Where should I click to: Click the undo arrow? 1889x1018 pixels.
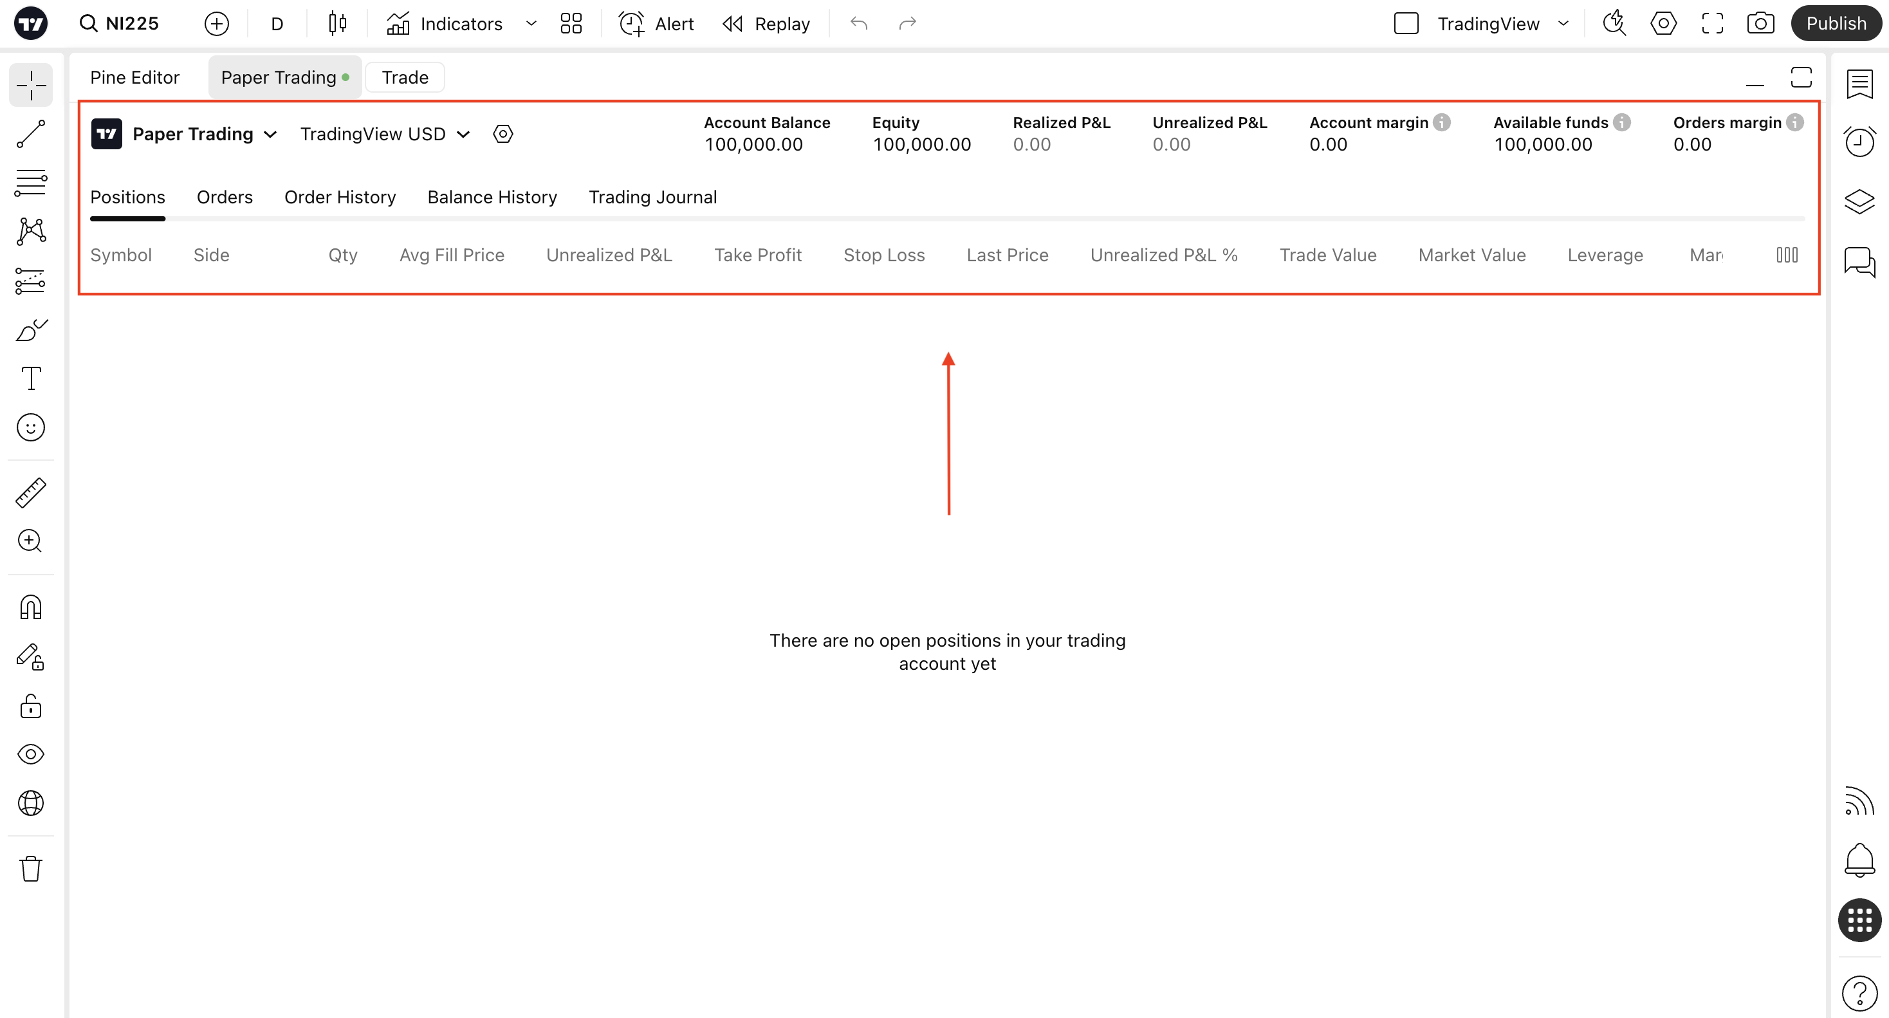point(859,23)
